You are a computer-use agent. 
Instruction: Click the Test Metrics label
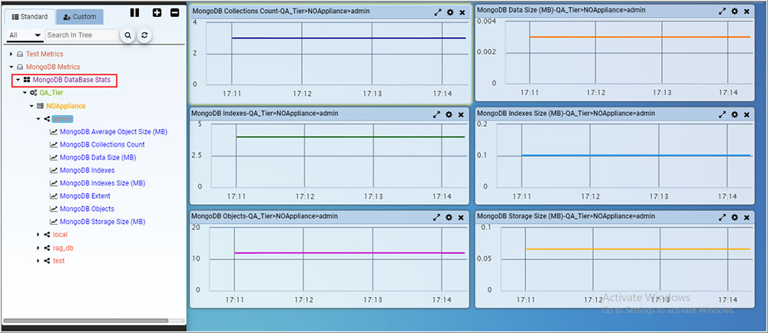45,54
